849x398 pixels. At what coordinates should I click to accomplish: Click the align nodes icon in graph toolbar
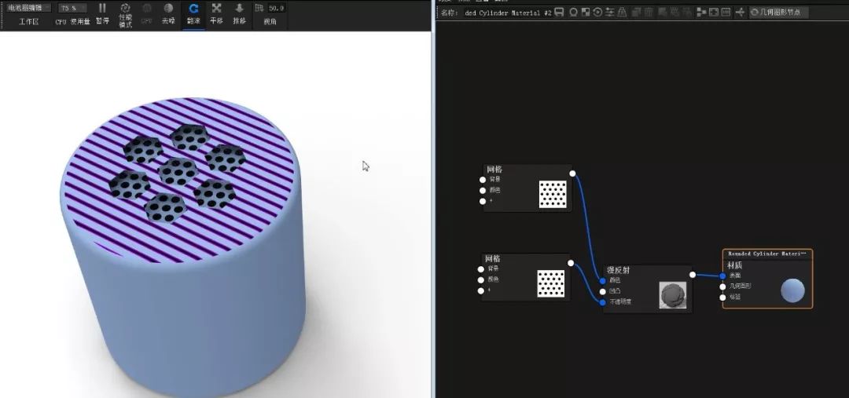coord(702,12)
